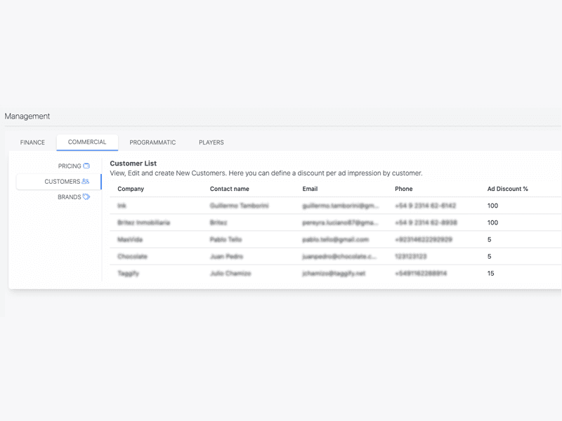
Task: Open the Britez Inmobiliaria customer row
Action: [143, 222]
